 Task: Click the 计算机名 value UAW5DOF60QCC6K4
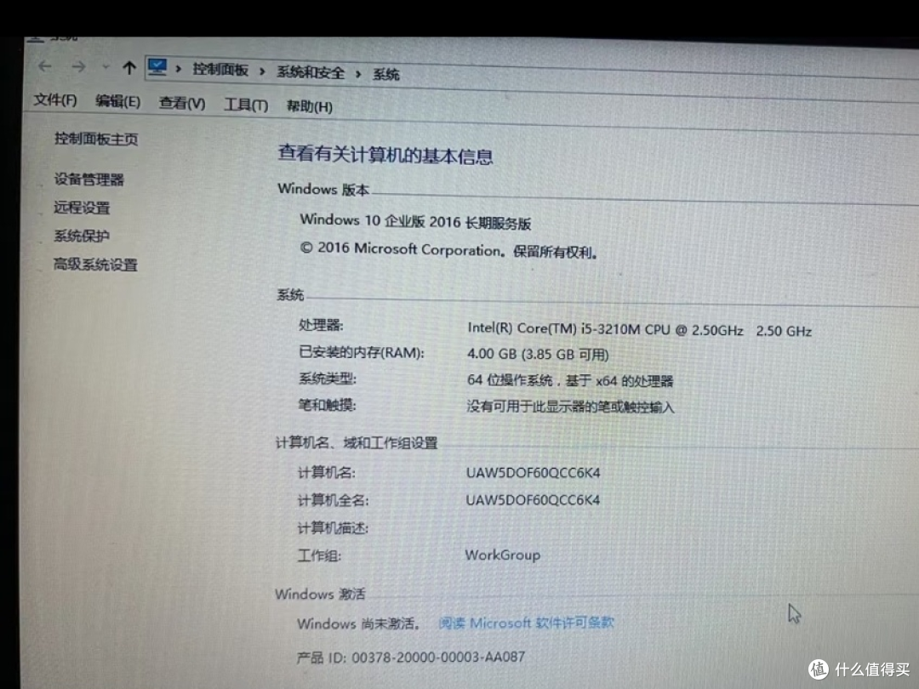tap(533, 473)
